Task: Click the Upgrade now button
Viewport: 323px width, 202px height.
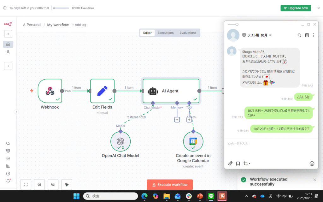Action: [x=296, y=8]
